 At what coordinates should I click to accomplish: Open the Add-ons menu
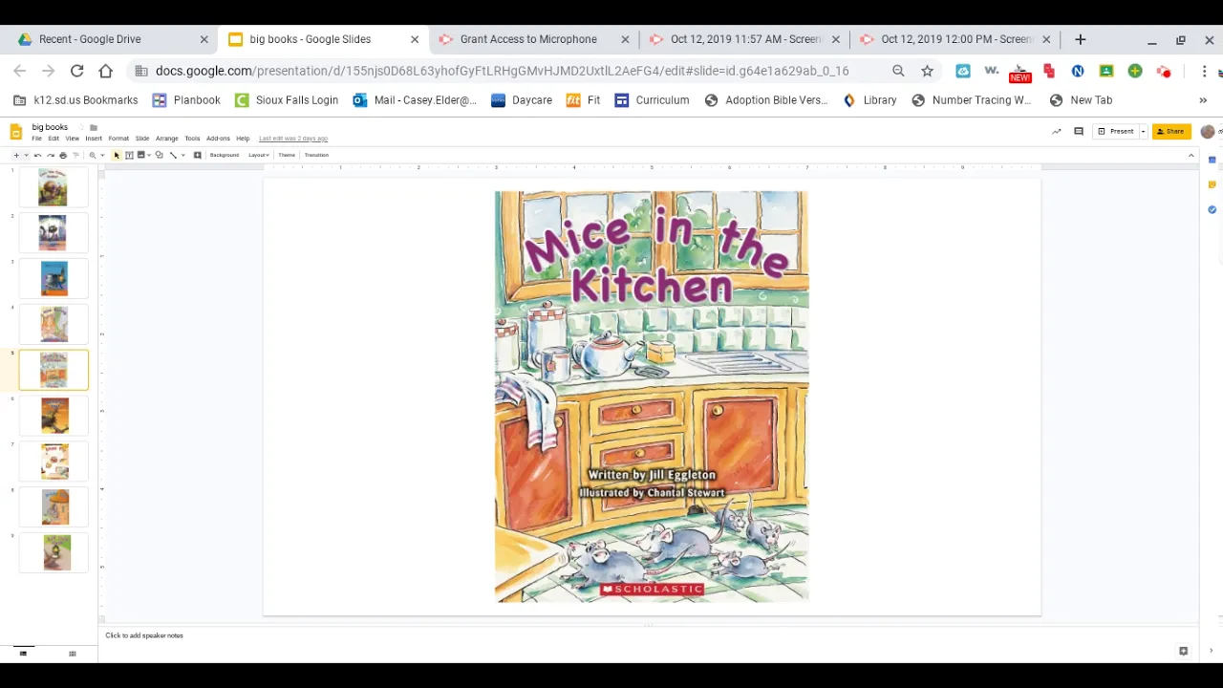[218, 139]
